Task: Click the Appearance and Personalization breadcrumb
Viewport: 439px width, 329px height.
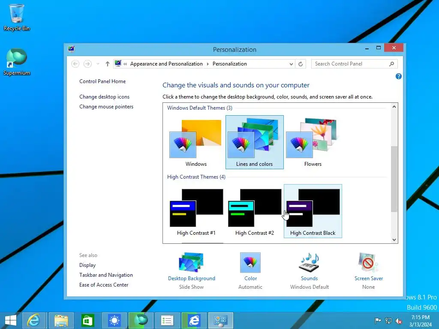Action: (166, 64)
